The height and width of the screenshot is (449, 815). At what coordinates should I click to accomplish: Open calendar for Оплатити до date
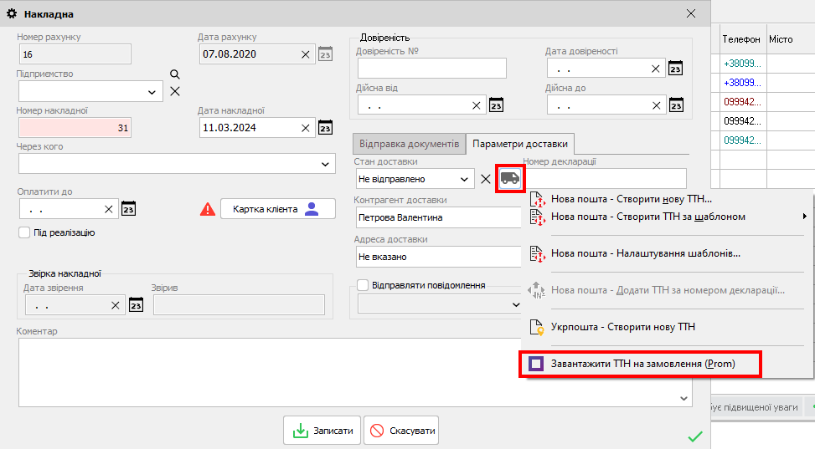click(x=128, y=209)
